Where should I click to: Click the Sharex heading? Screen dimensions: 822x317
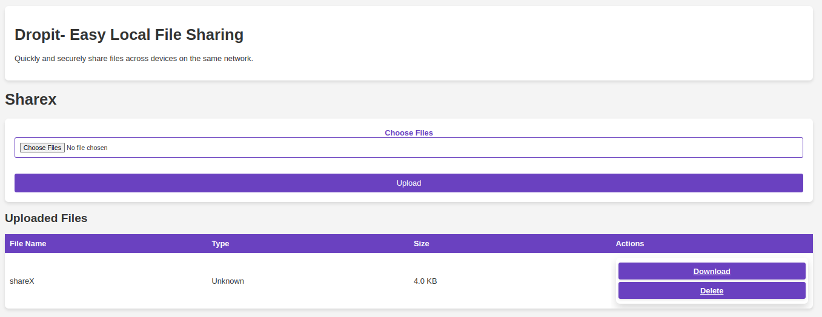pyautogui.click(x=31, y=99)
